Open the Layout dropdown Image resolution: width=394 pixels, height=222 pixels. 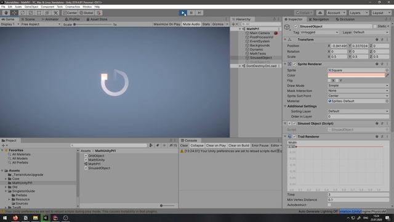(x=381, y=13)
